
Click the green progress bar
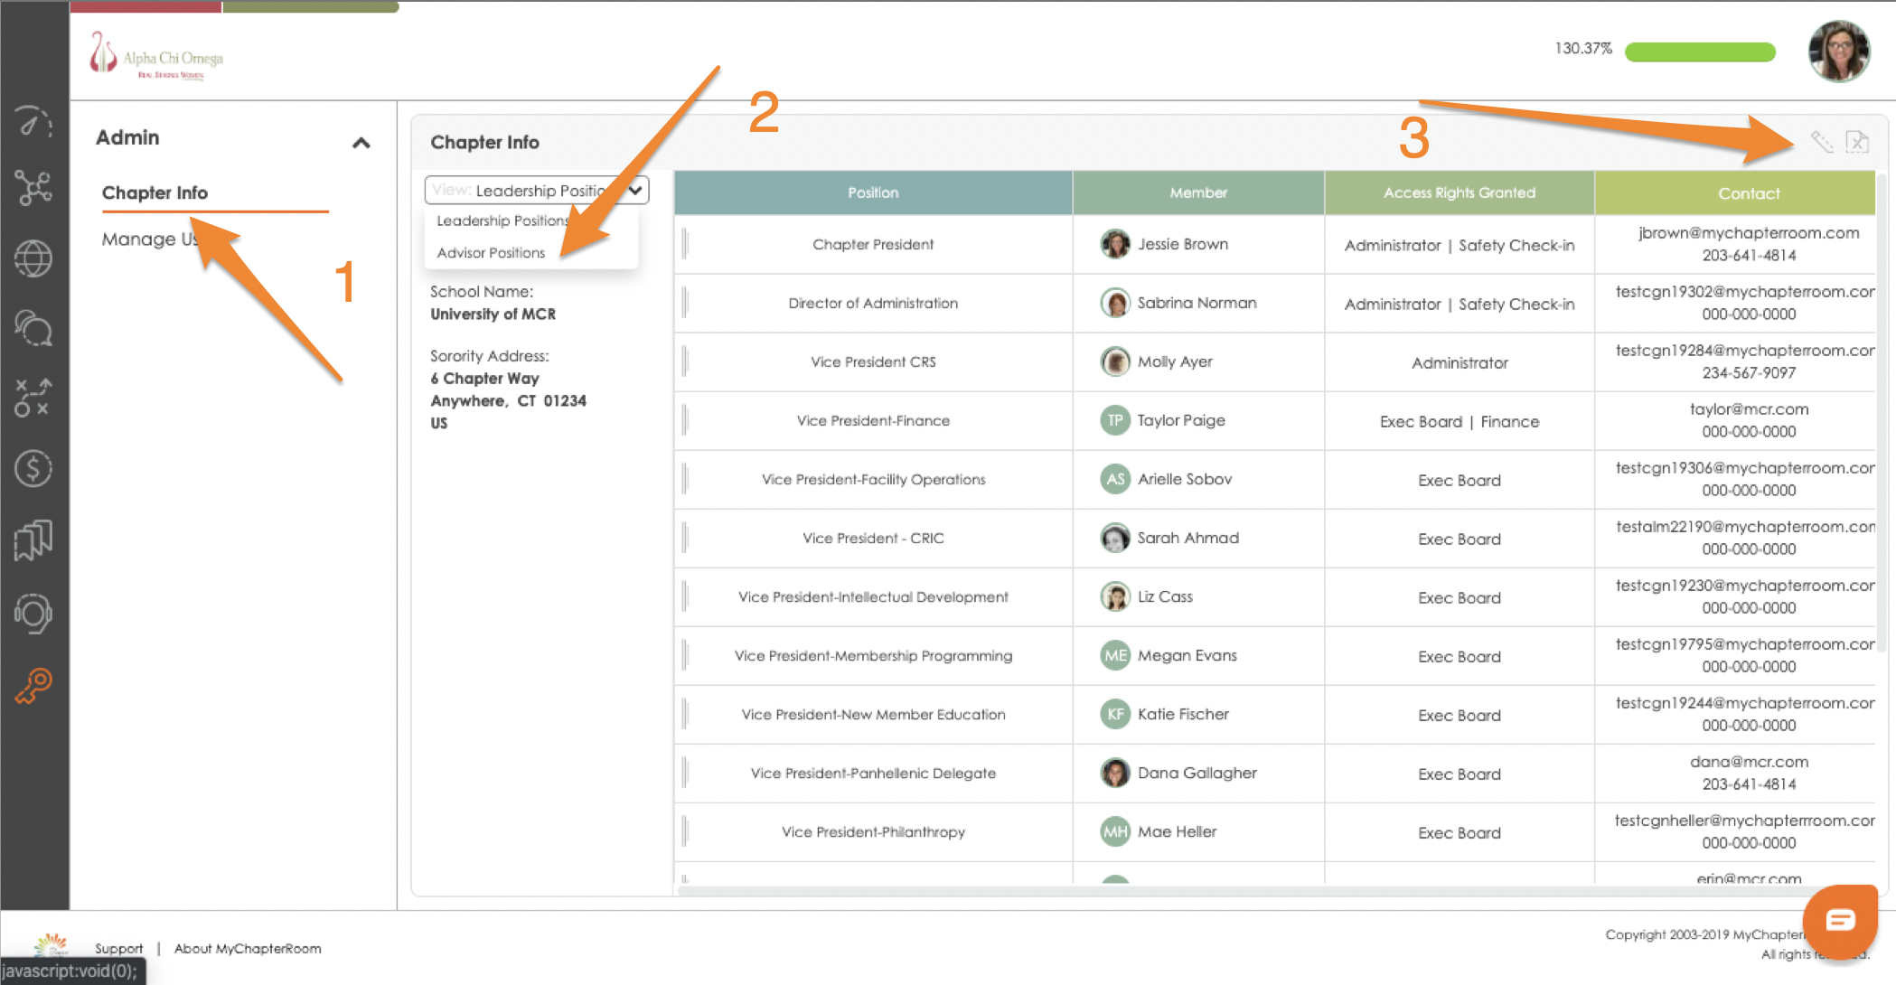pos(1699,52)
